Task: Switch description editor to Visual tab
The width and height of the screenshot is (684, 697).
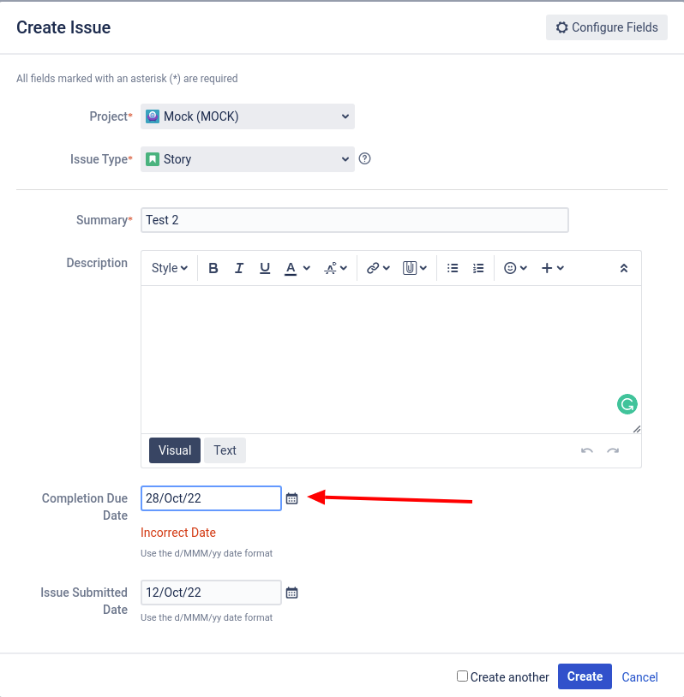Action: pyautogui.click(x=175, y=450)
